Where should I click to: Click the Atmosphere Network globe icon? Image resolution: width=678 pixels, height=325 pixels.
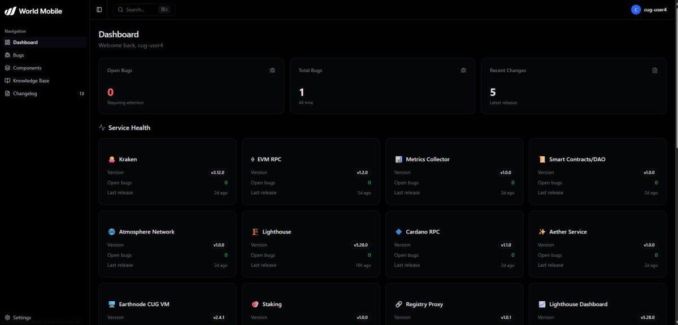[111, 232]
